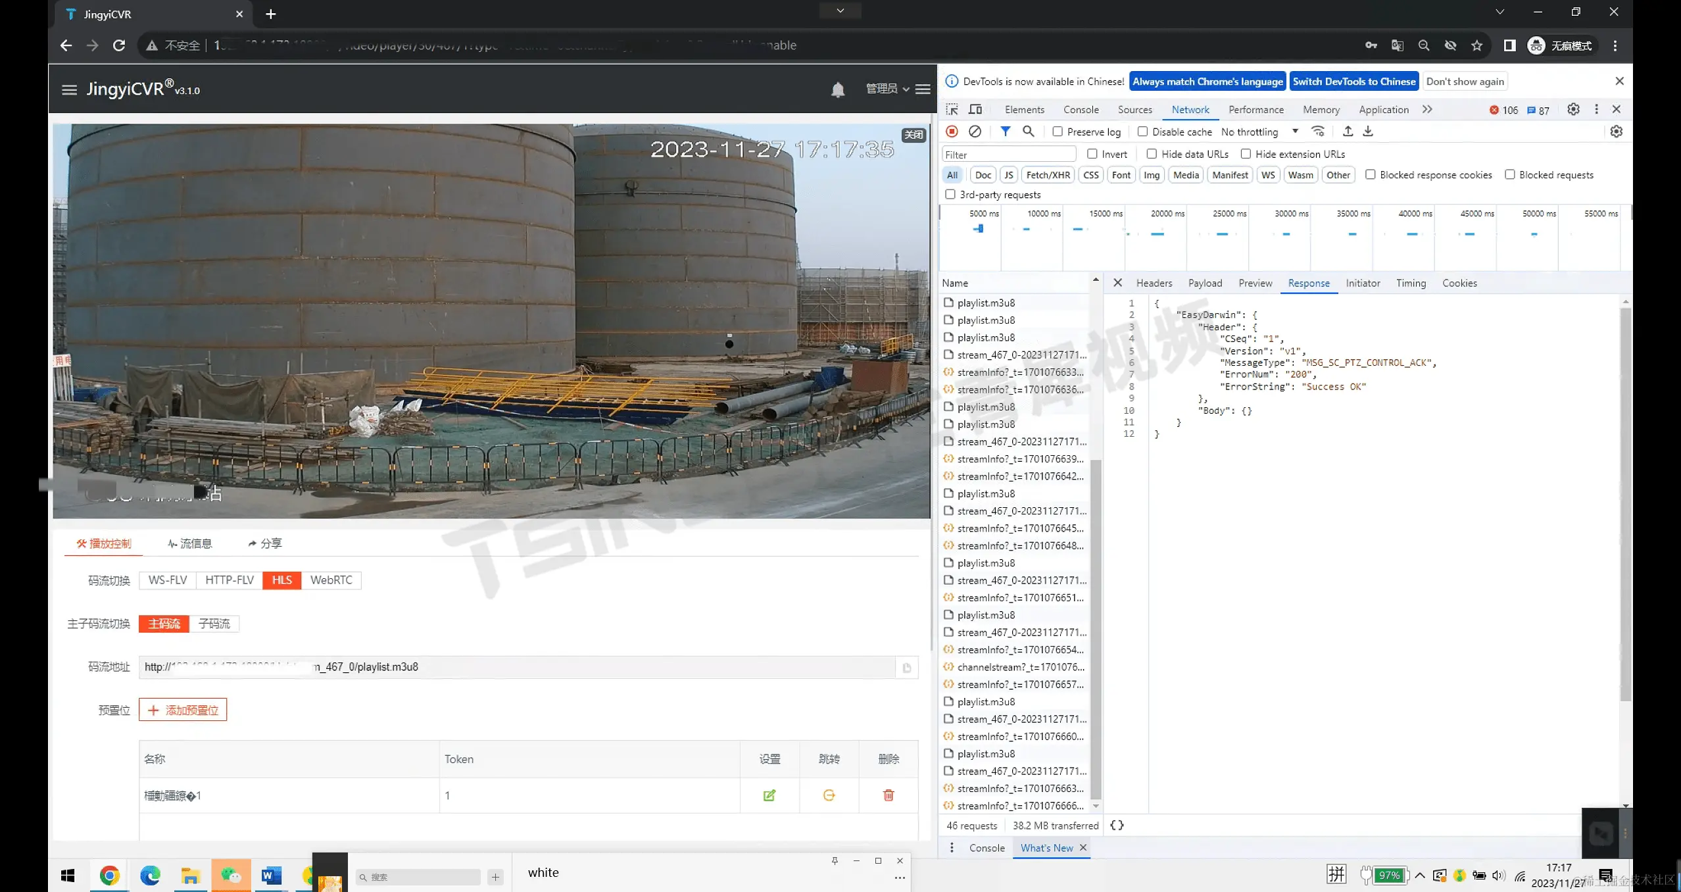
Task: Click the network filter funnel icon
Action: click(x=1005, y=132)
